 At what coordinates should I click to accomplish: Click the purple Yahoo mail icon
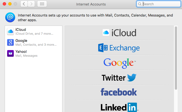click(x=10, y=53)
